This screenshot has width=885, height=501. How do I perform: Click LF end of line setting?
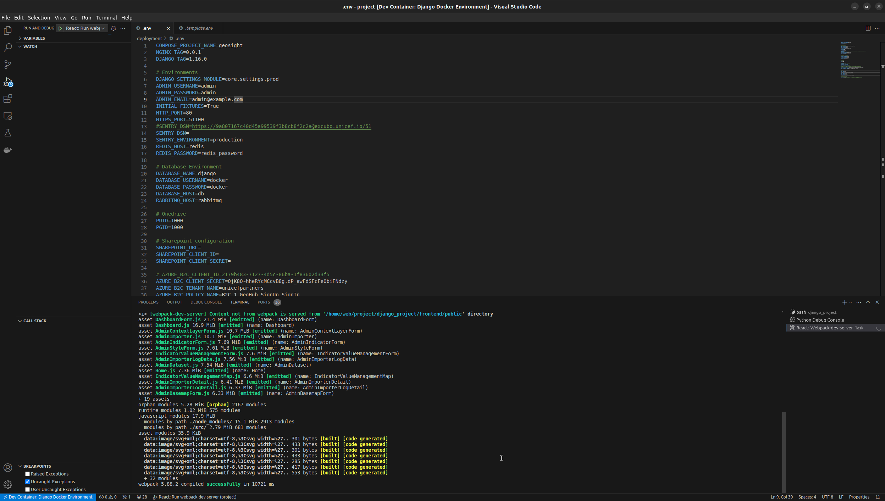[841, 497]
